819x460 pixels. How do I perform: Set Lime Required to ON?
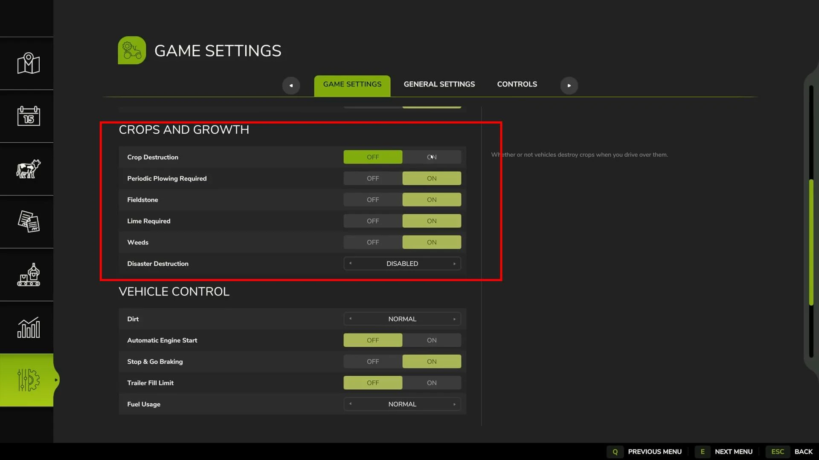pyautogui.click(x=432, y=221)
